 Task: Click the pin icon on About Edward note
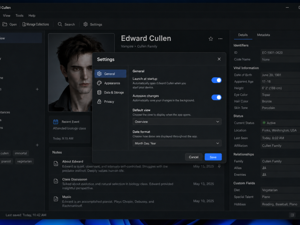coord(219,166)
